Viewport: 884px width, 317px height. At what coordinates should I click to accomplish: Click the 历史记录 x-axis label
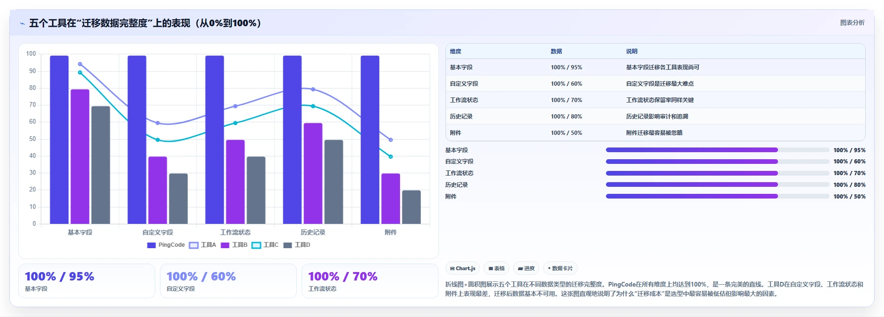coord(313,232)
